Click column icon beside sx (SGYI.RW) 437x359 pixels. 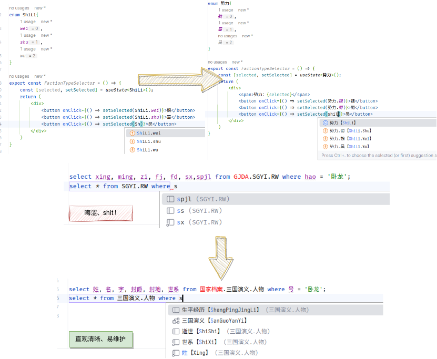170,222
